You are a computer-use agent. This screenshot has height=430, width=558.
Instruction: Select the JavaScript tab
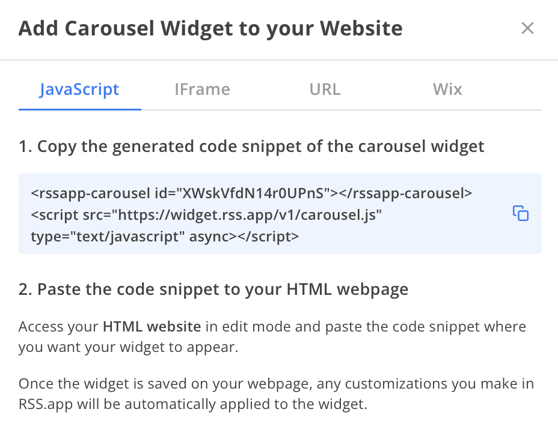(x=79, y=89)
